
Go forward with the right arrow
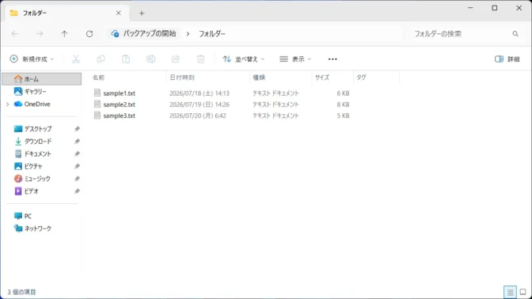(40, 33)
